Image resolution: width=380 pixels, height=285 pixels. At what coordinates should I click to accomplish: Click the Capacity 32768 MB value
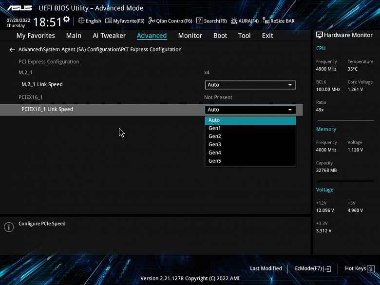[326, 171]
